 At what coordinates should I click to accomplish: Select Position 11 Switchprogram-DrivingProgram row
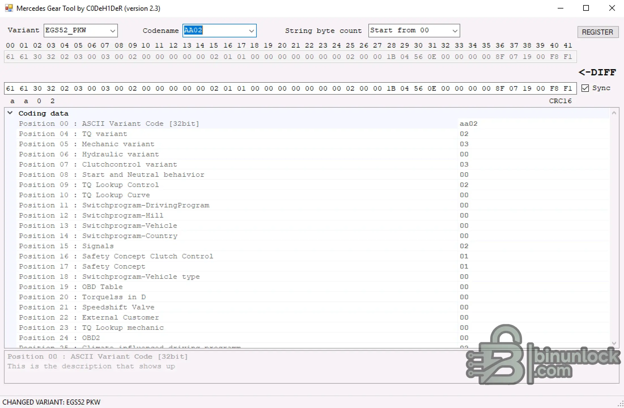pos(313,205)
